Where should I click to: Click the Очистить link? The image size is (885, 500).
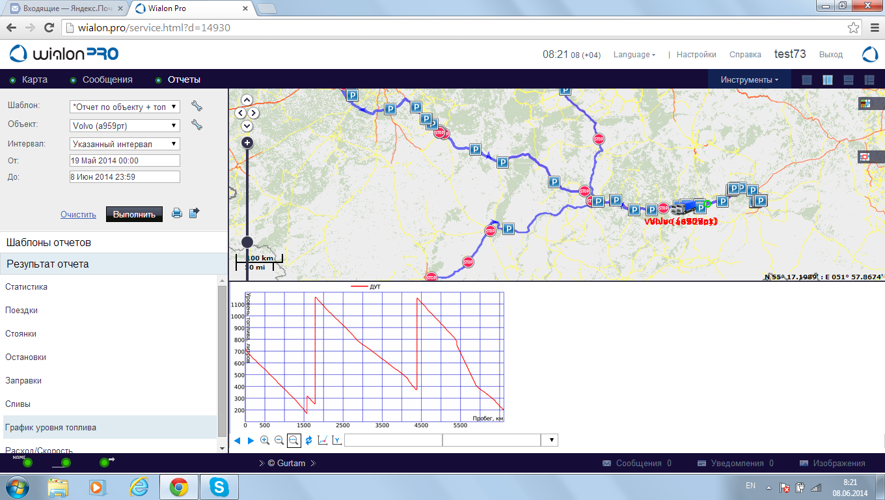pos(78,215)
